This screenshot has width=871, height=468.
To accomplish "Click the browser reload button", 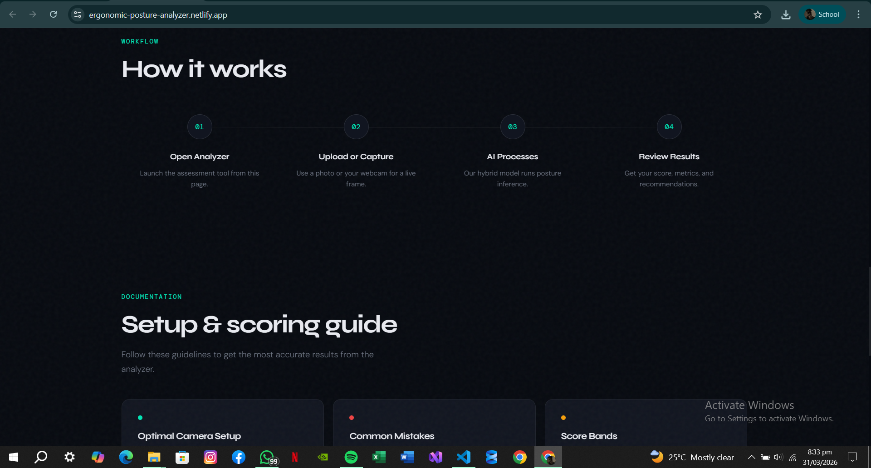I will coord(54,15).
